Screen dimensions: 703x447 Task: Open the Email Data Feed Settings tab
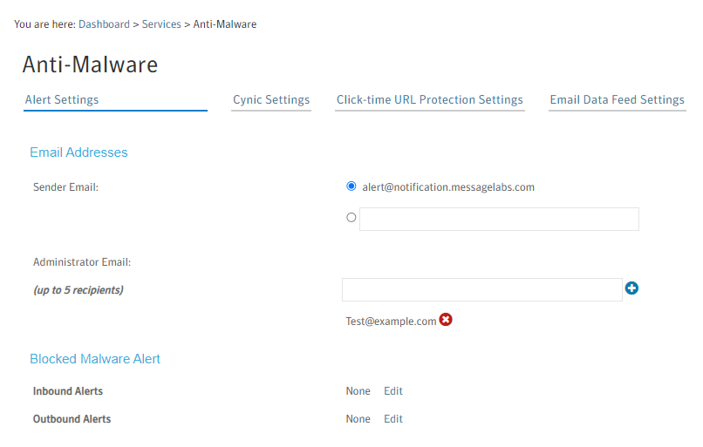click(x=617, y=100)
